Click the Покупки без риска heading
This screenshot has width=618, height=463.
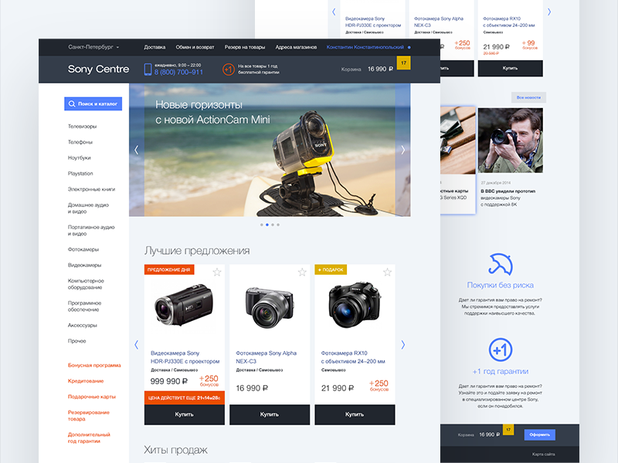click(x=500, y=285)
